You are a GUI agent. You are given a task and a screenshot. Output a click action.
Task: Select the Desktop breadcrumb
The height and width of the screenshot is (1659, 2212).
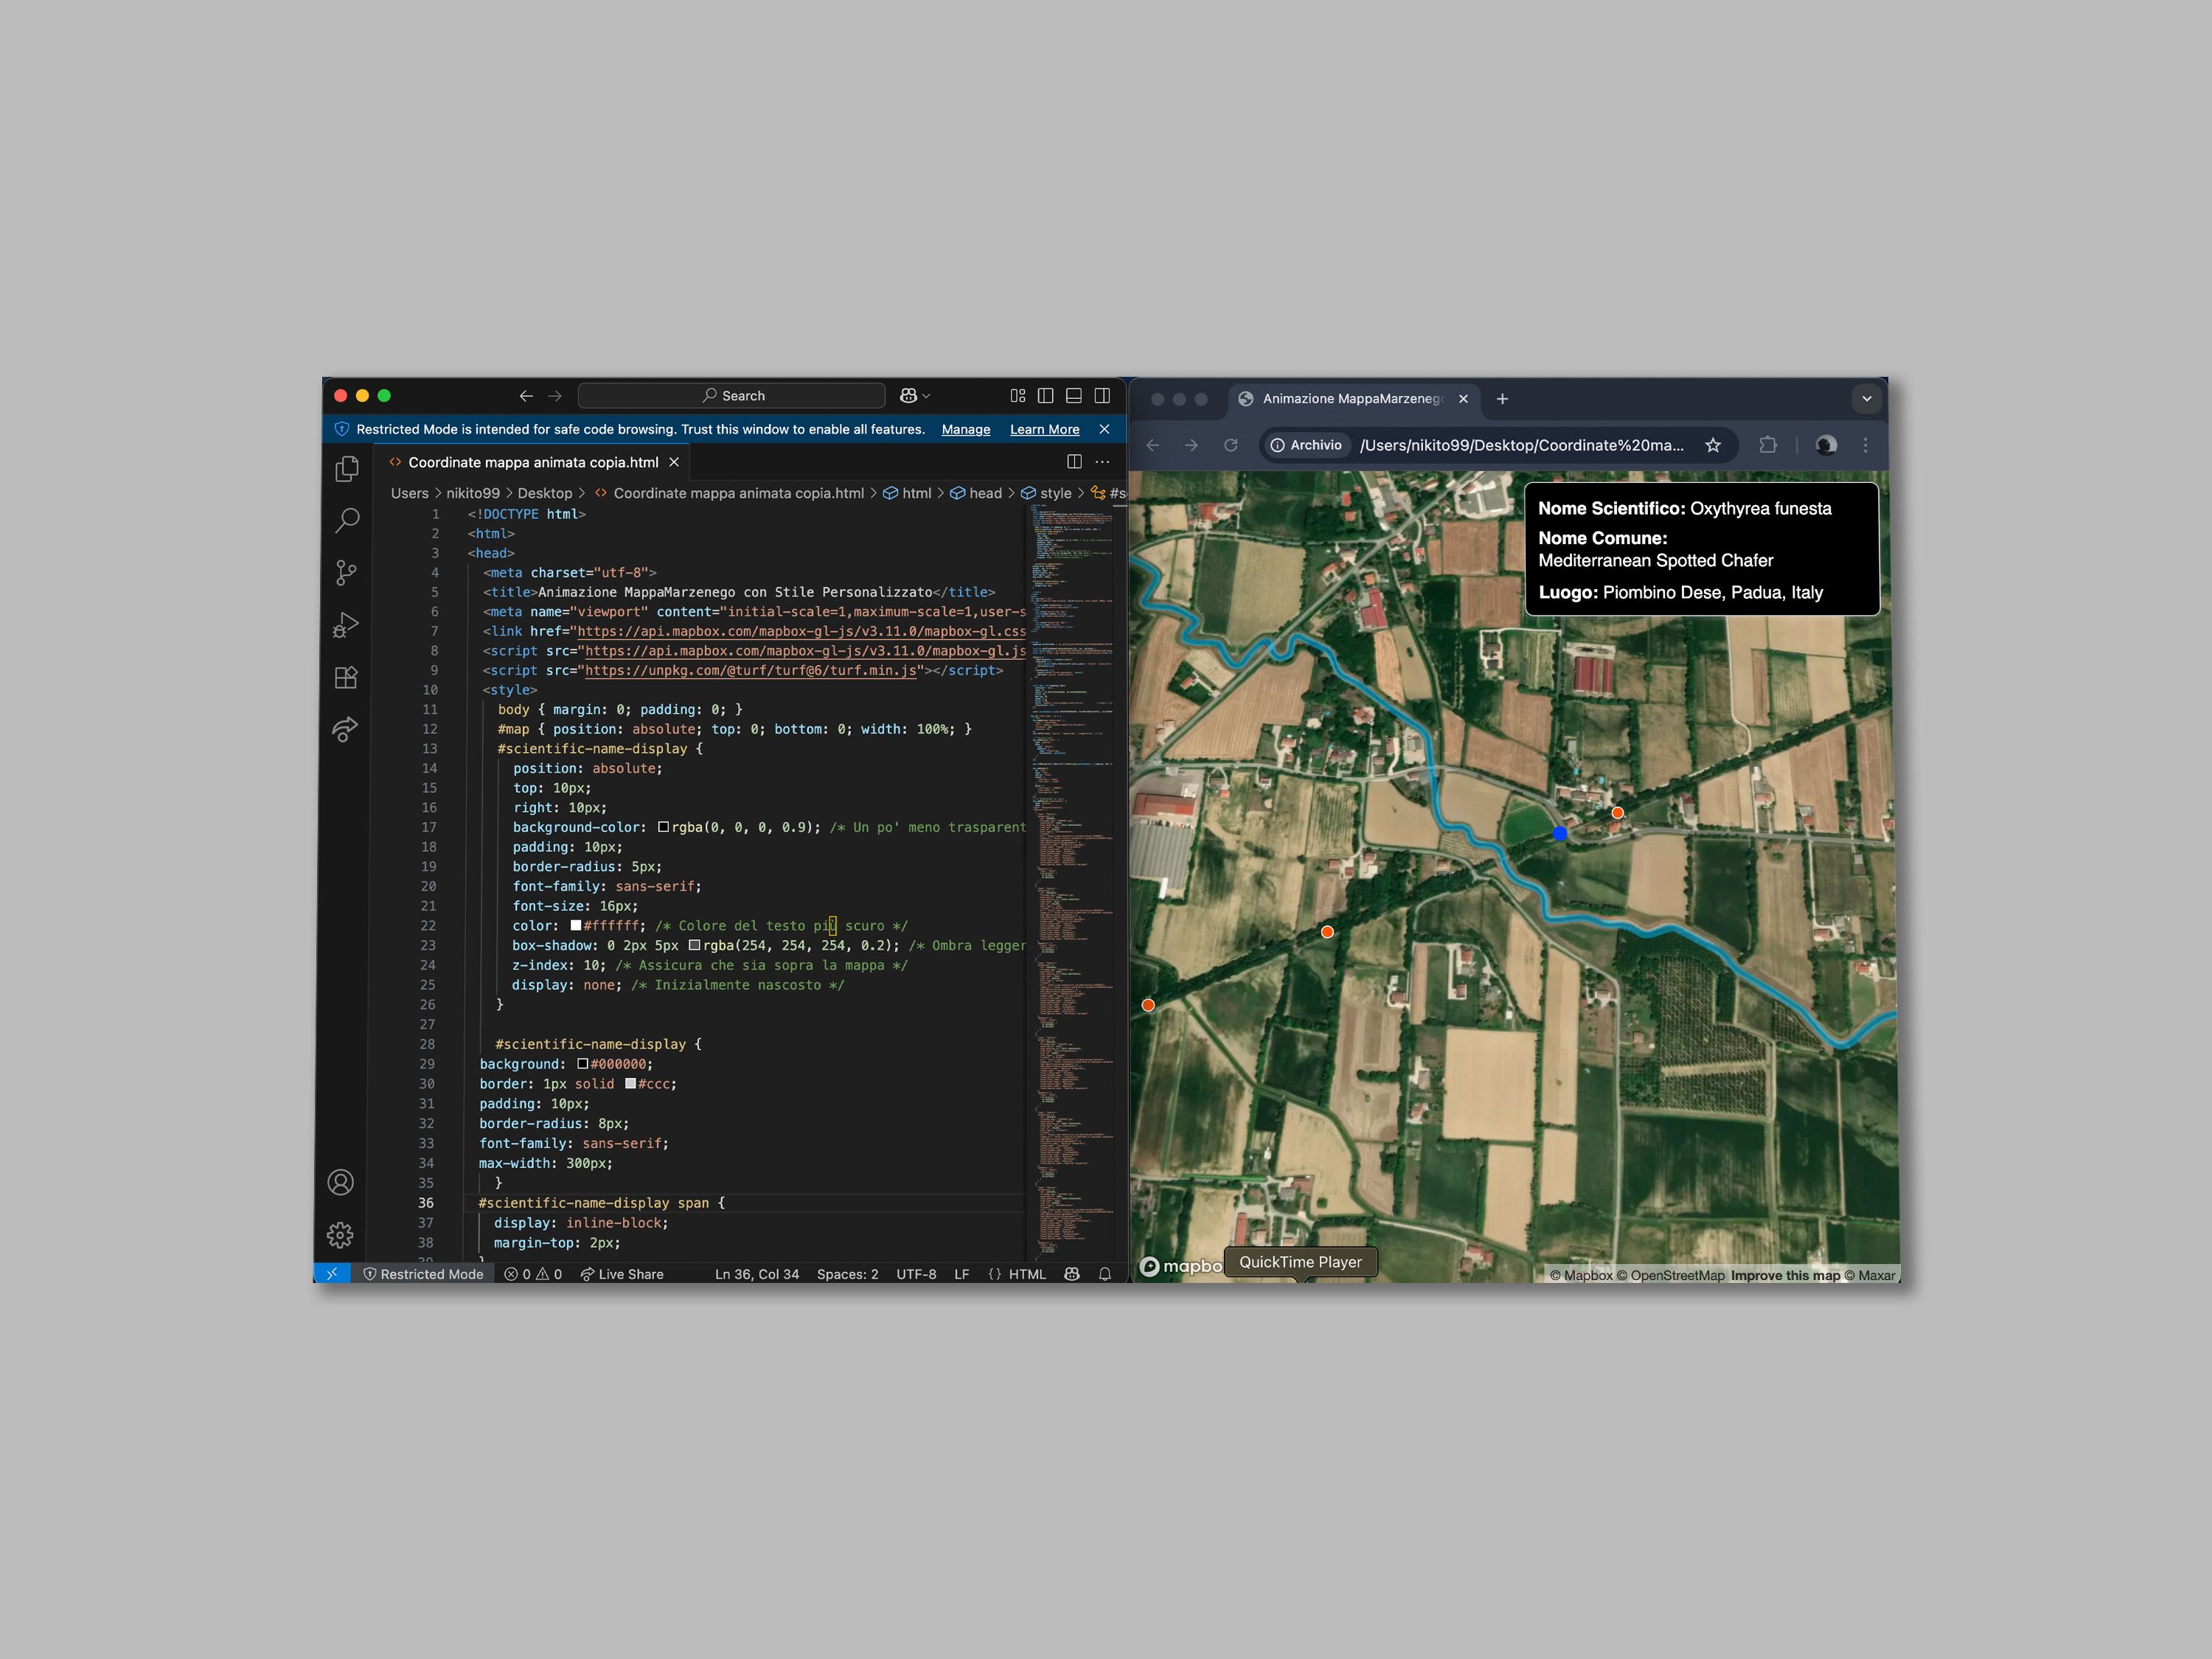click(545, 493)
